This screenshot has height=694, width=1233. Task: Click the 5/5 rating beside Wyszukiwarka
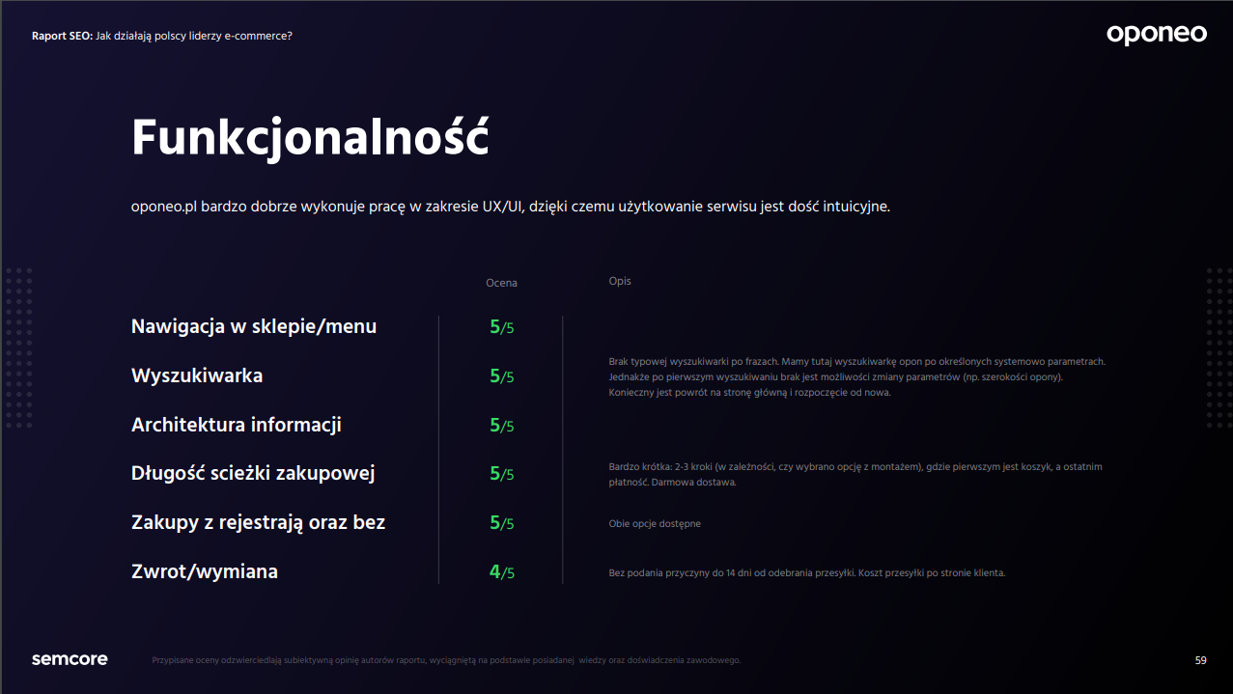click(501, 376)
